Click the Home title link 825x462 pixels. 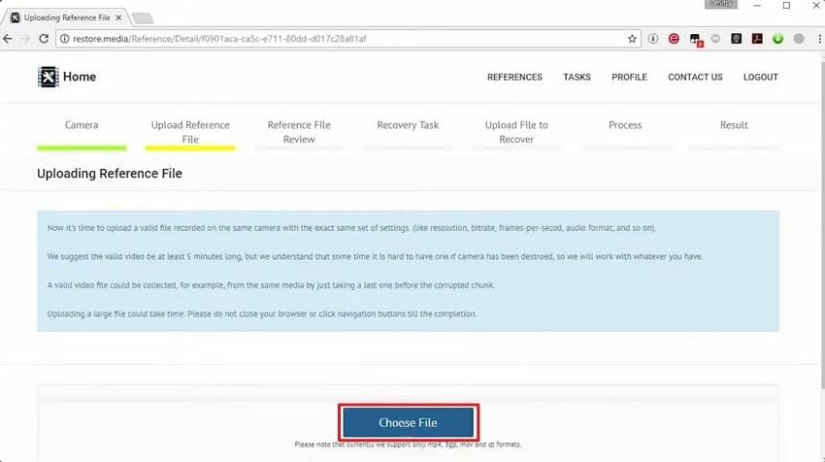click(80, 77)
